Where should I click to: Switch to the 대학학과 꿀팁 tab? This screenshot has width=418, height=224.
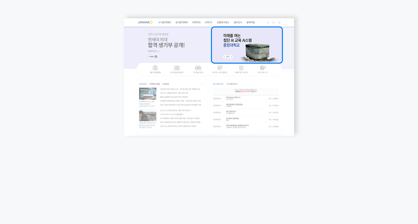[155, 84]
